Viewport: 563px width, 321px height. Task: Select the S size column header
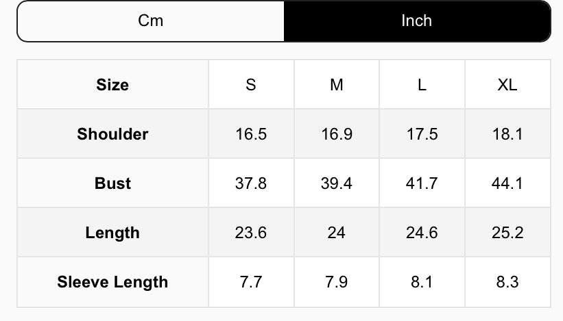251,85
